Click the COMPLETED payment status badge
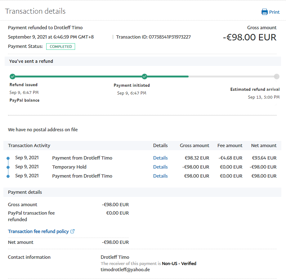Viewport: 286px width, 279px height. pos(60,47)
